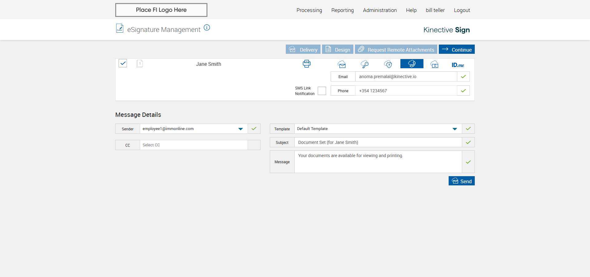Open the Template dropdown list
This screenshot has width=590, height=277.
coord(454,129)
